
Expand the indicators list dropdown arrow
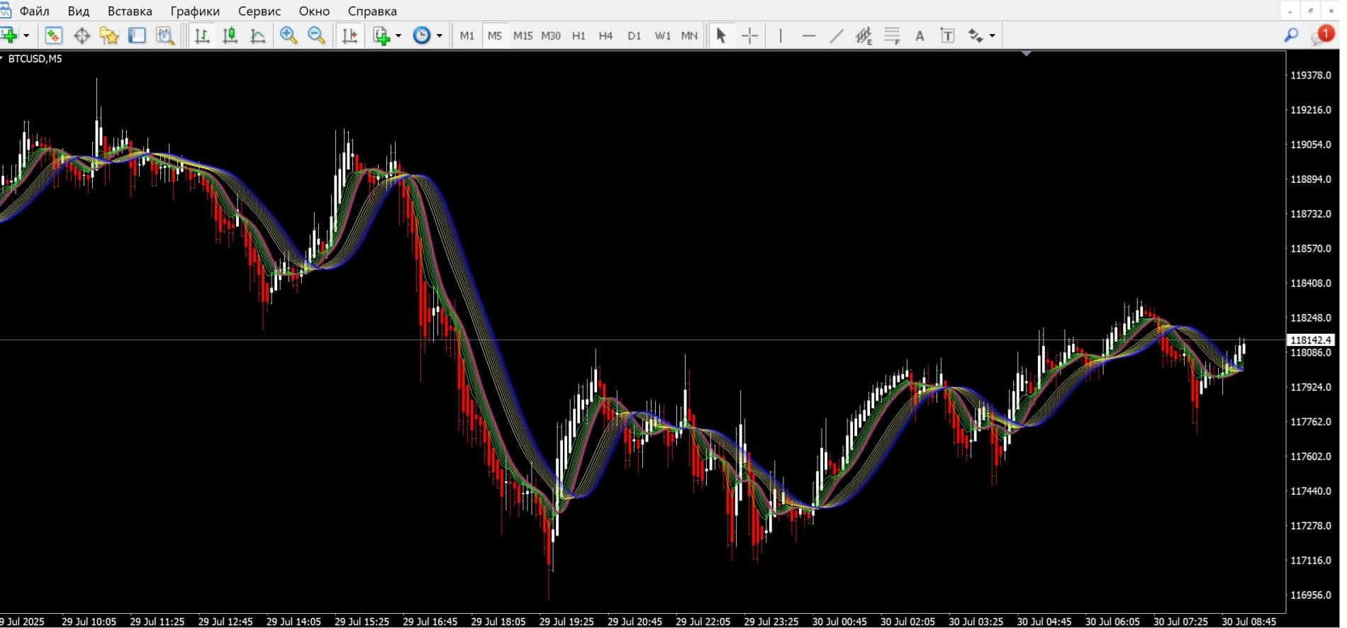398,35
